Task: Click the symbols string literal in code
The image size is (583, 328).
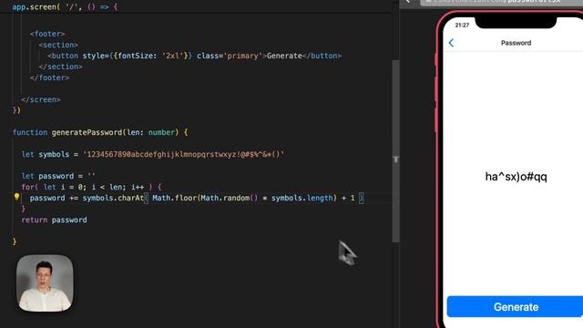Action: coord(184,154)
